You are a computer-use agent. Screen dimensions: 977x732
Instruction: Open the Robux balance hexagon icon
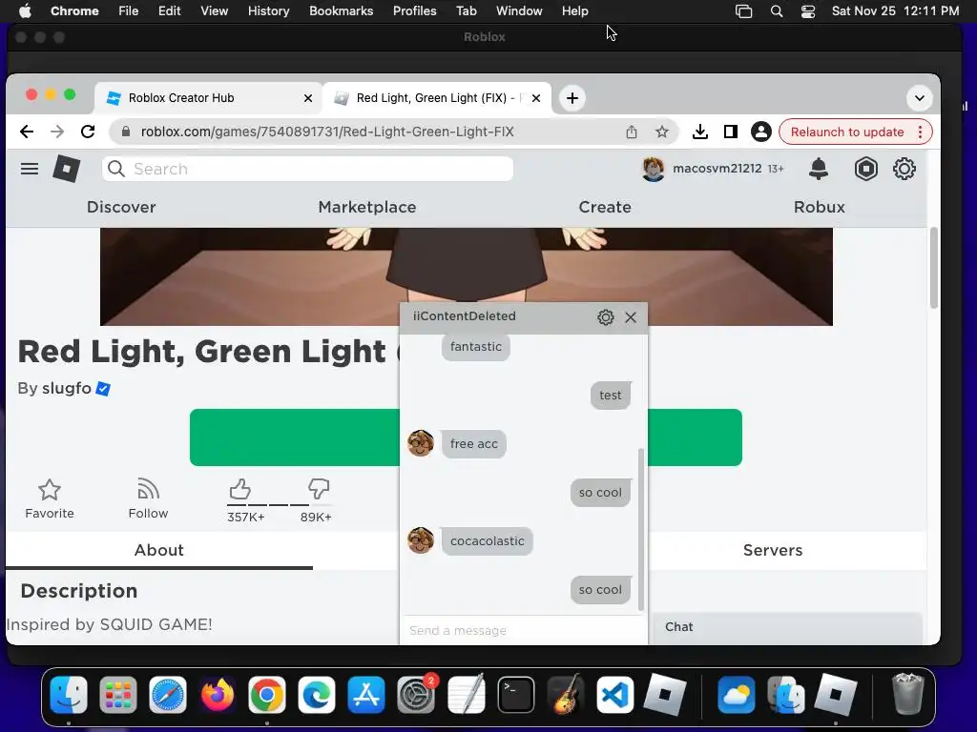pos(865,169)
